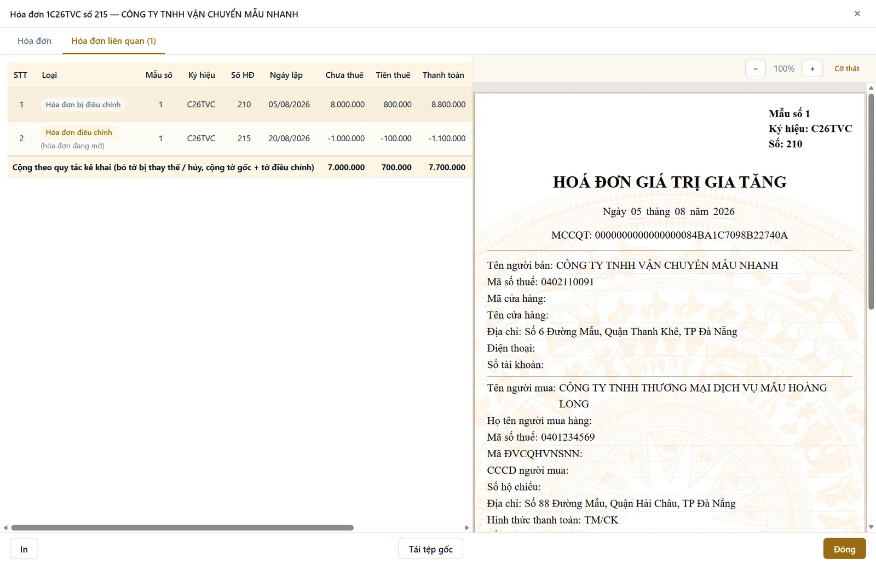The width and height of the screenshot is (876, 564).
Task: Click buyer tax code 0401234569
Action: point(568,438)
